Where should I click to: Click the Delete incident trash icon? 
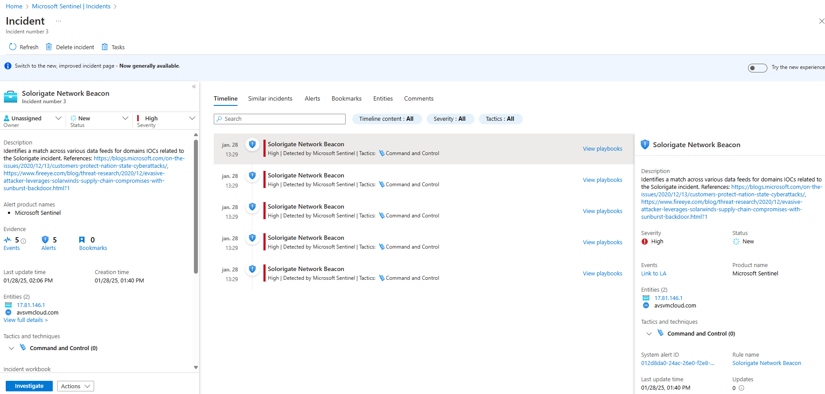click(49, 47)
